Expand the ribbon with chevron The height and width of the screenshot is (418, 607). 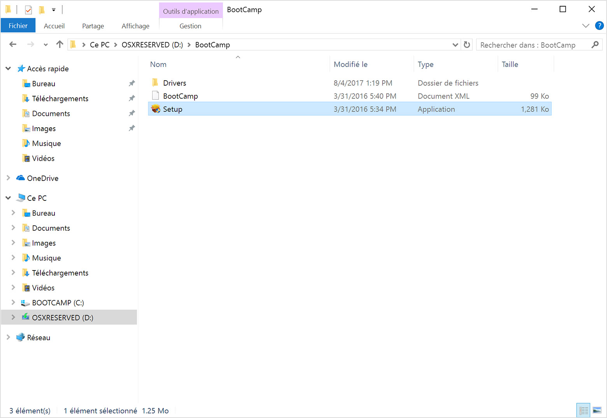(586, 26)
